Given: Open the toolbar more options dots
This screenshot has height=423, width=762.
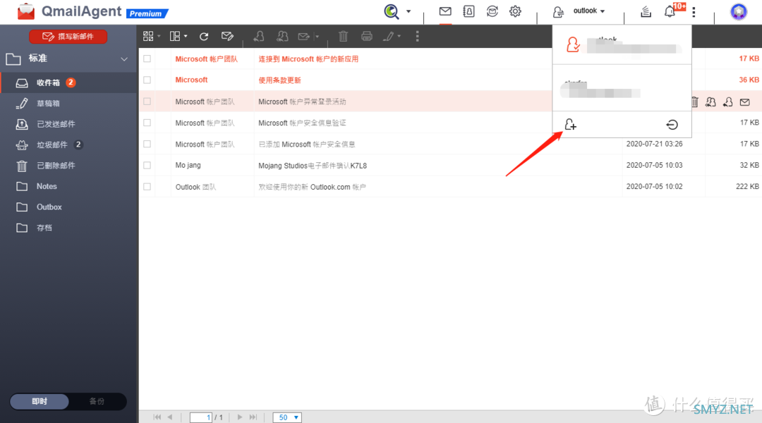Looking at the screenshot, I should click(418, 36).
